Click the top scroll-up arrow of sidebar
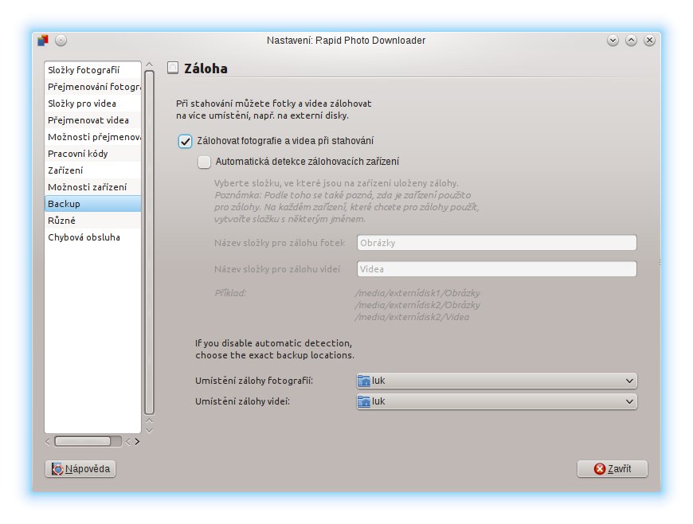Viewport: 693px width, 524px height. 150,65
